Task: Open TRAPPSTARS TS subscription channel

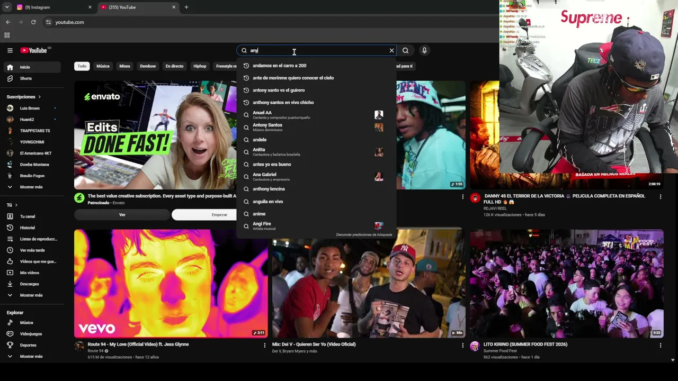Action: pyautogui.click(x=33, y=131)
